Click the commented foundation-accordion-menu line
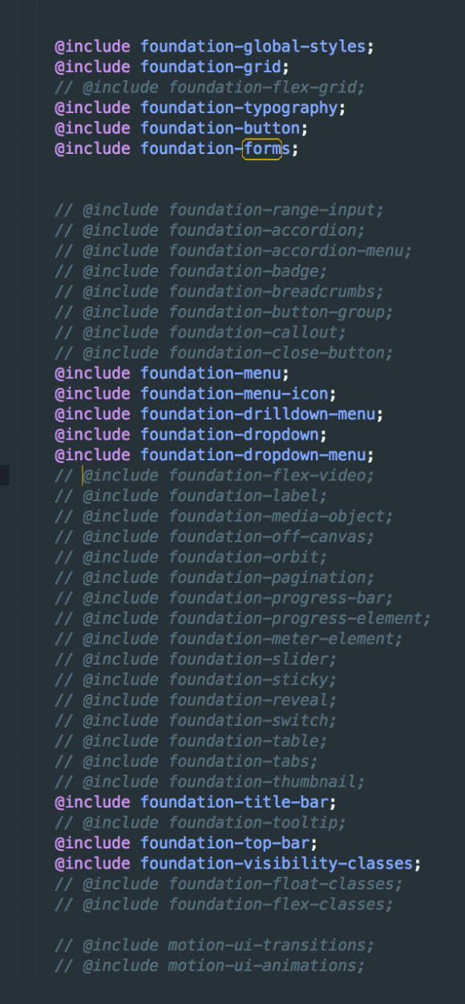 tap(233, 251)
